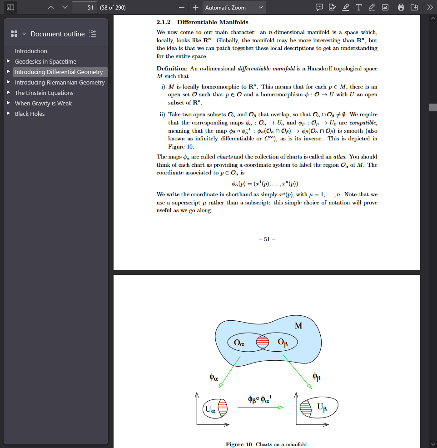Screen dimensions: 437x448
Task: Select the comment annotation tool
Action: [319, 7]
